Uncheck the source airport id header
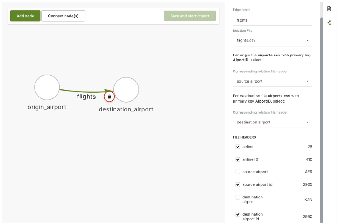 238,184
